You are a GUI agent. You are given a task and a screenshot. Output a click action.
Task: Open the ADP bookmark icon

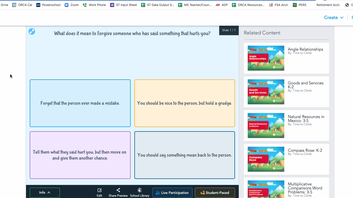218,5
